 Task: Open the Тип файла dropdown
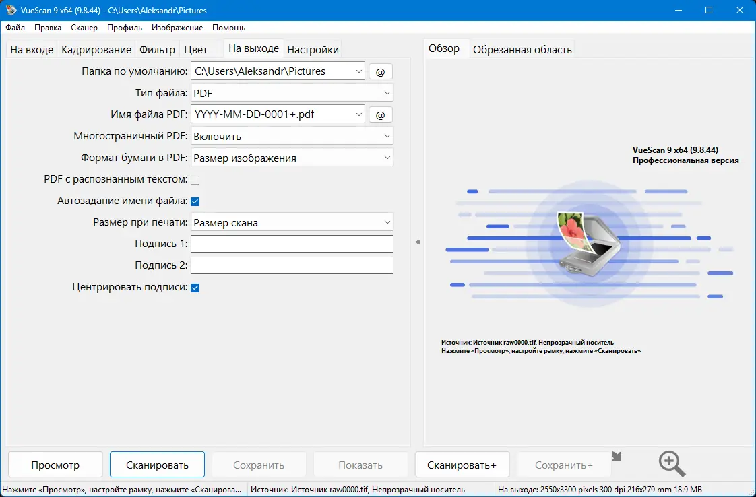(x=292, y=93)
